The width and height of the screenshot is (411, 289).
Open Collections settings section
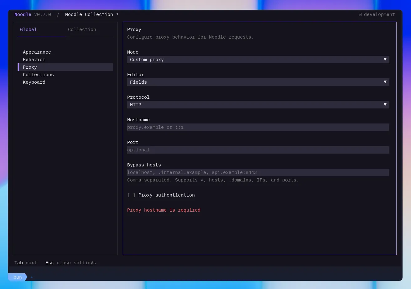(x=65, y=75)
